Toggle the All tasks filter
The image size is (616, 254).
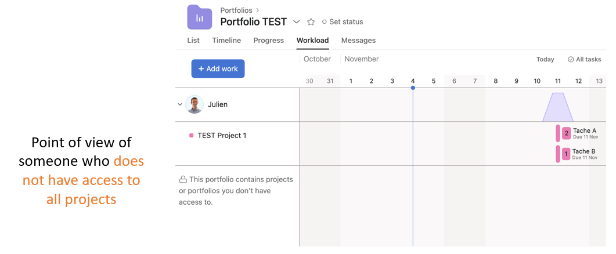(584, 59)
